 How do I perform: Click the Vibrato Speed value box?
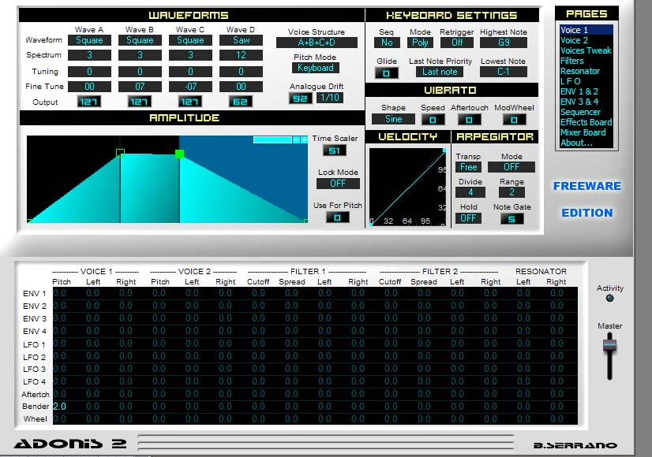tap(433, 120)
